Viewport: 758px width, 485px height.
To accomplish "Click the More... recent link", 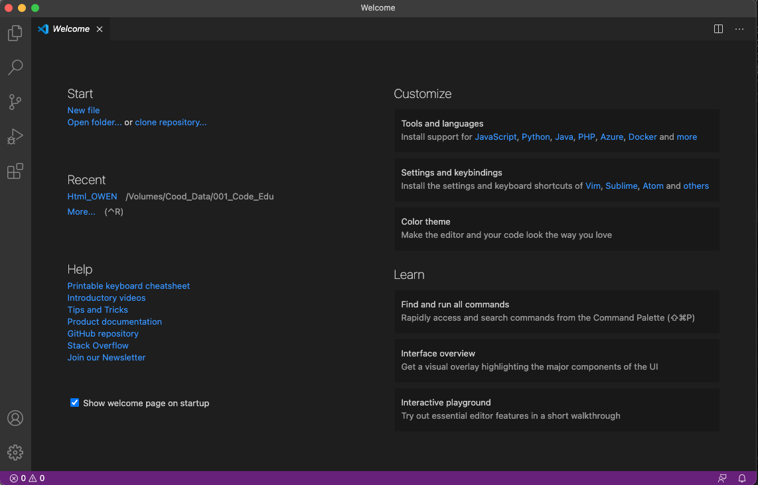I will [81, 211].
